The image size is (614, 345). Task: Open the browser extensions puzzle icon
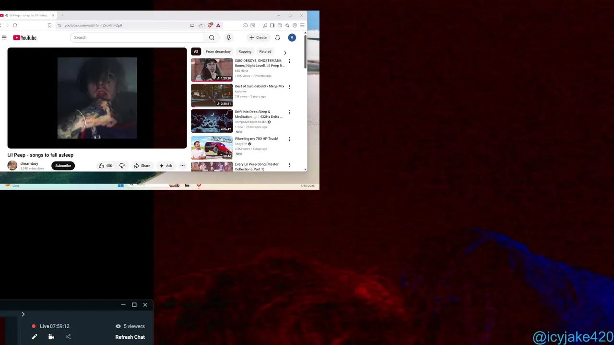(245, 25)
